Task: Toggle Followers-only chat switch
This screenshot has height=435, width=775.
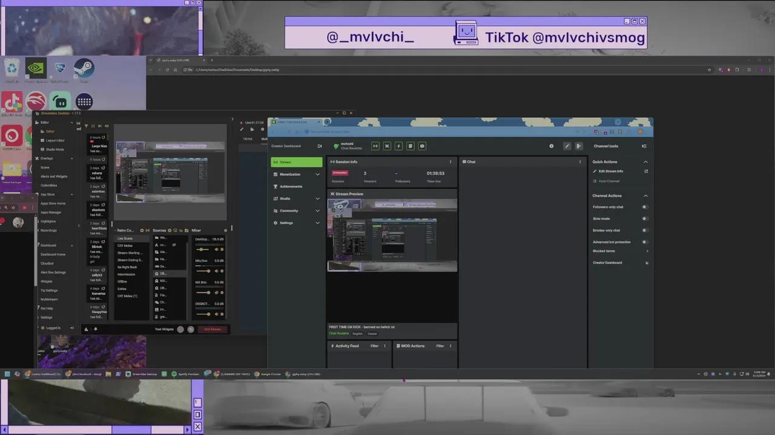Action: tap(645, 207)
